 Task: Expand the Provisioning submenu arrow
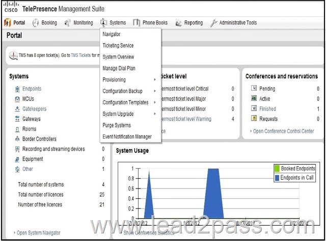point(155,79)
